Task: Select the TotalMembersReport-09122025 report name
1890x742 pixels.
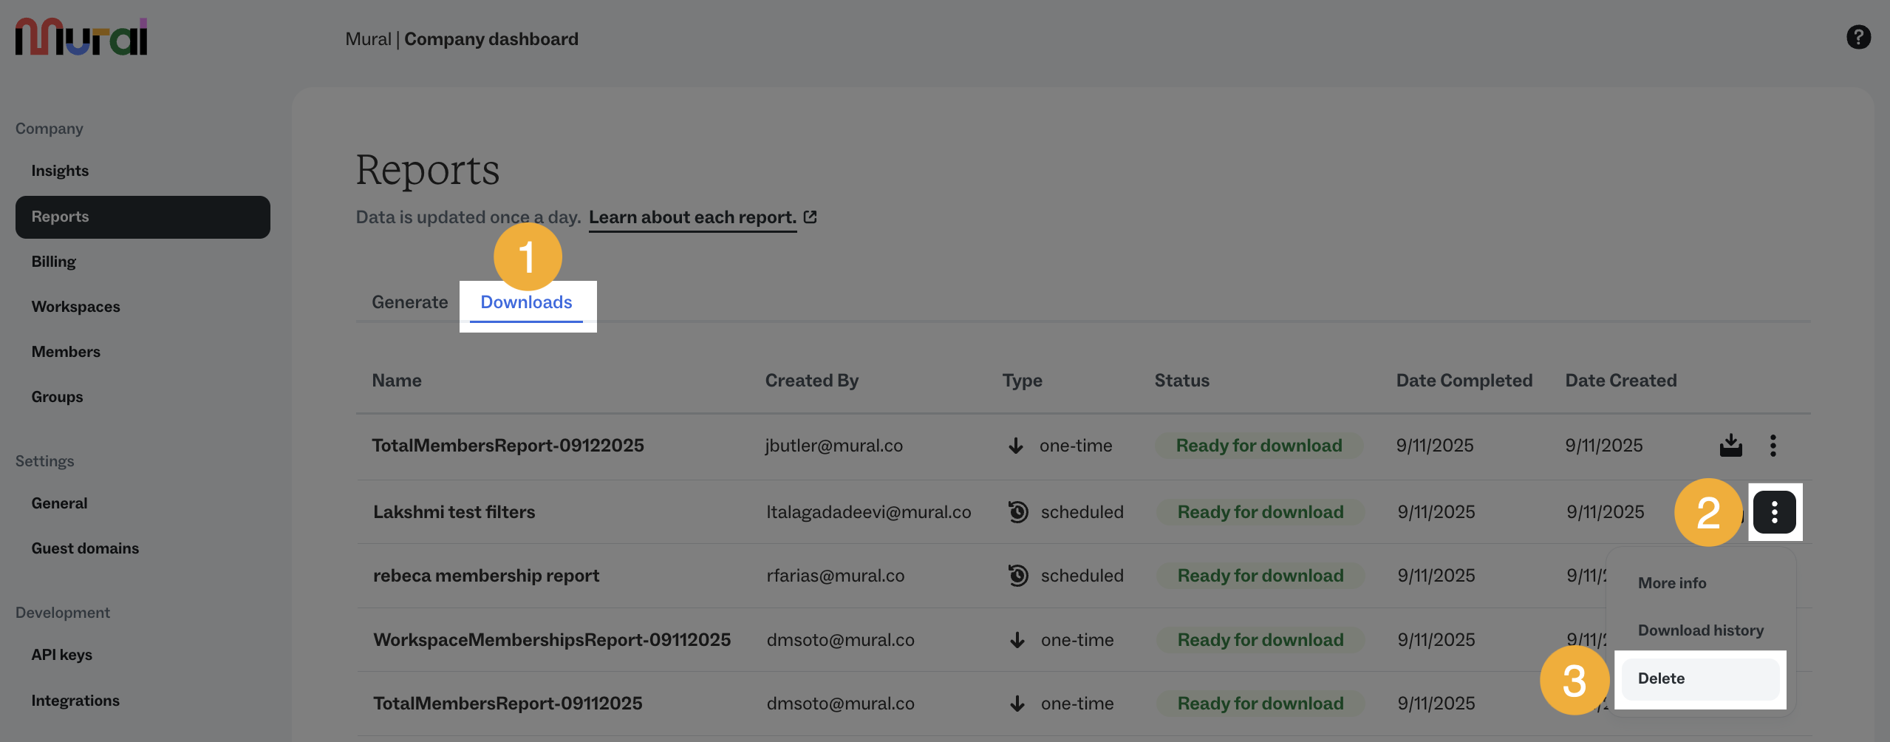Action: [508, 446]
